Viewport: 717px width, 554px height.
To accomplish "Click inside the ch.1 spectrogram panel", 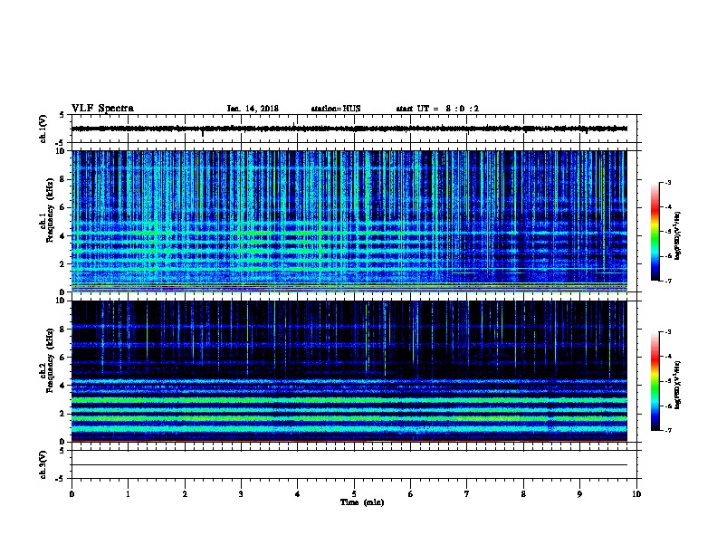I will click(x=349, y=221).
